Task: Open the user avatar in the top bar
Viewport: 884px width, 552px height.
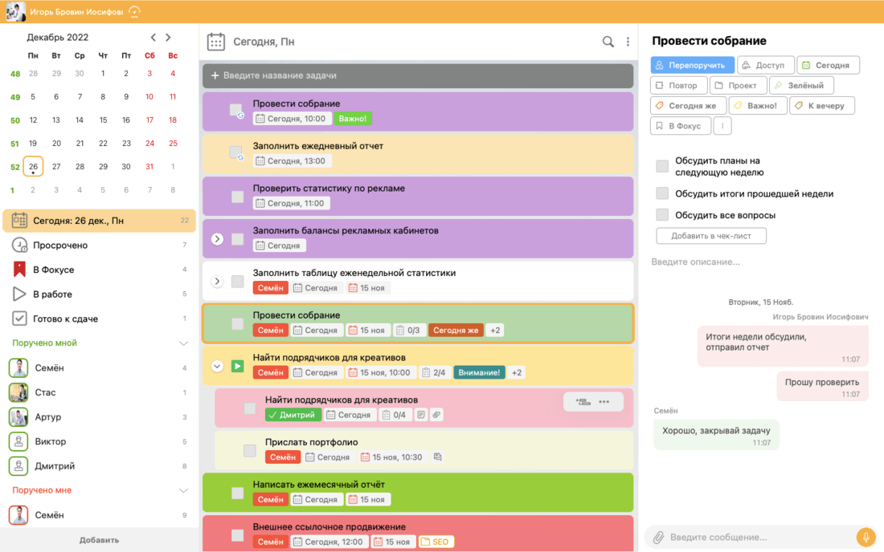Action: [15, 11]
